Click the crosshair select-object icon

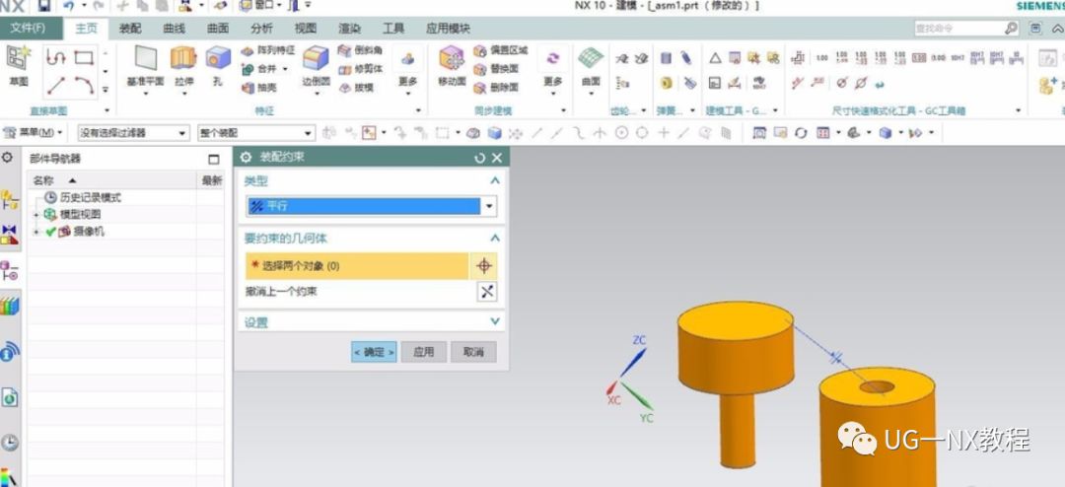pos(483,266)
